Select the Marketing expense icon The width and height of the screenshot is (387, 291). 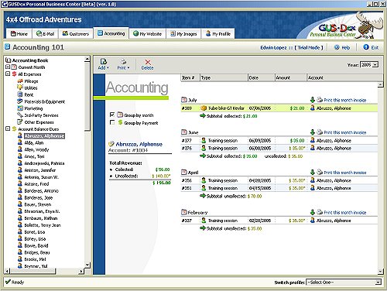click(x=20, y=108)
